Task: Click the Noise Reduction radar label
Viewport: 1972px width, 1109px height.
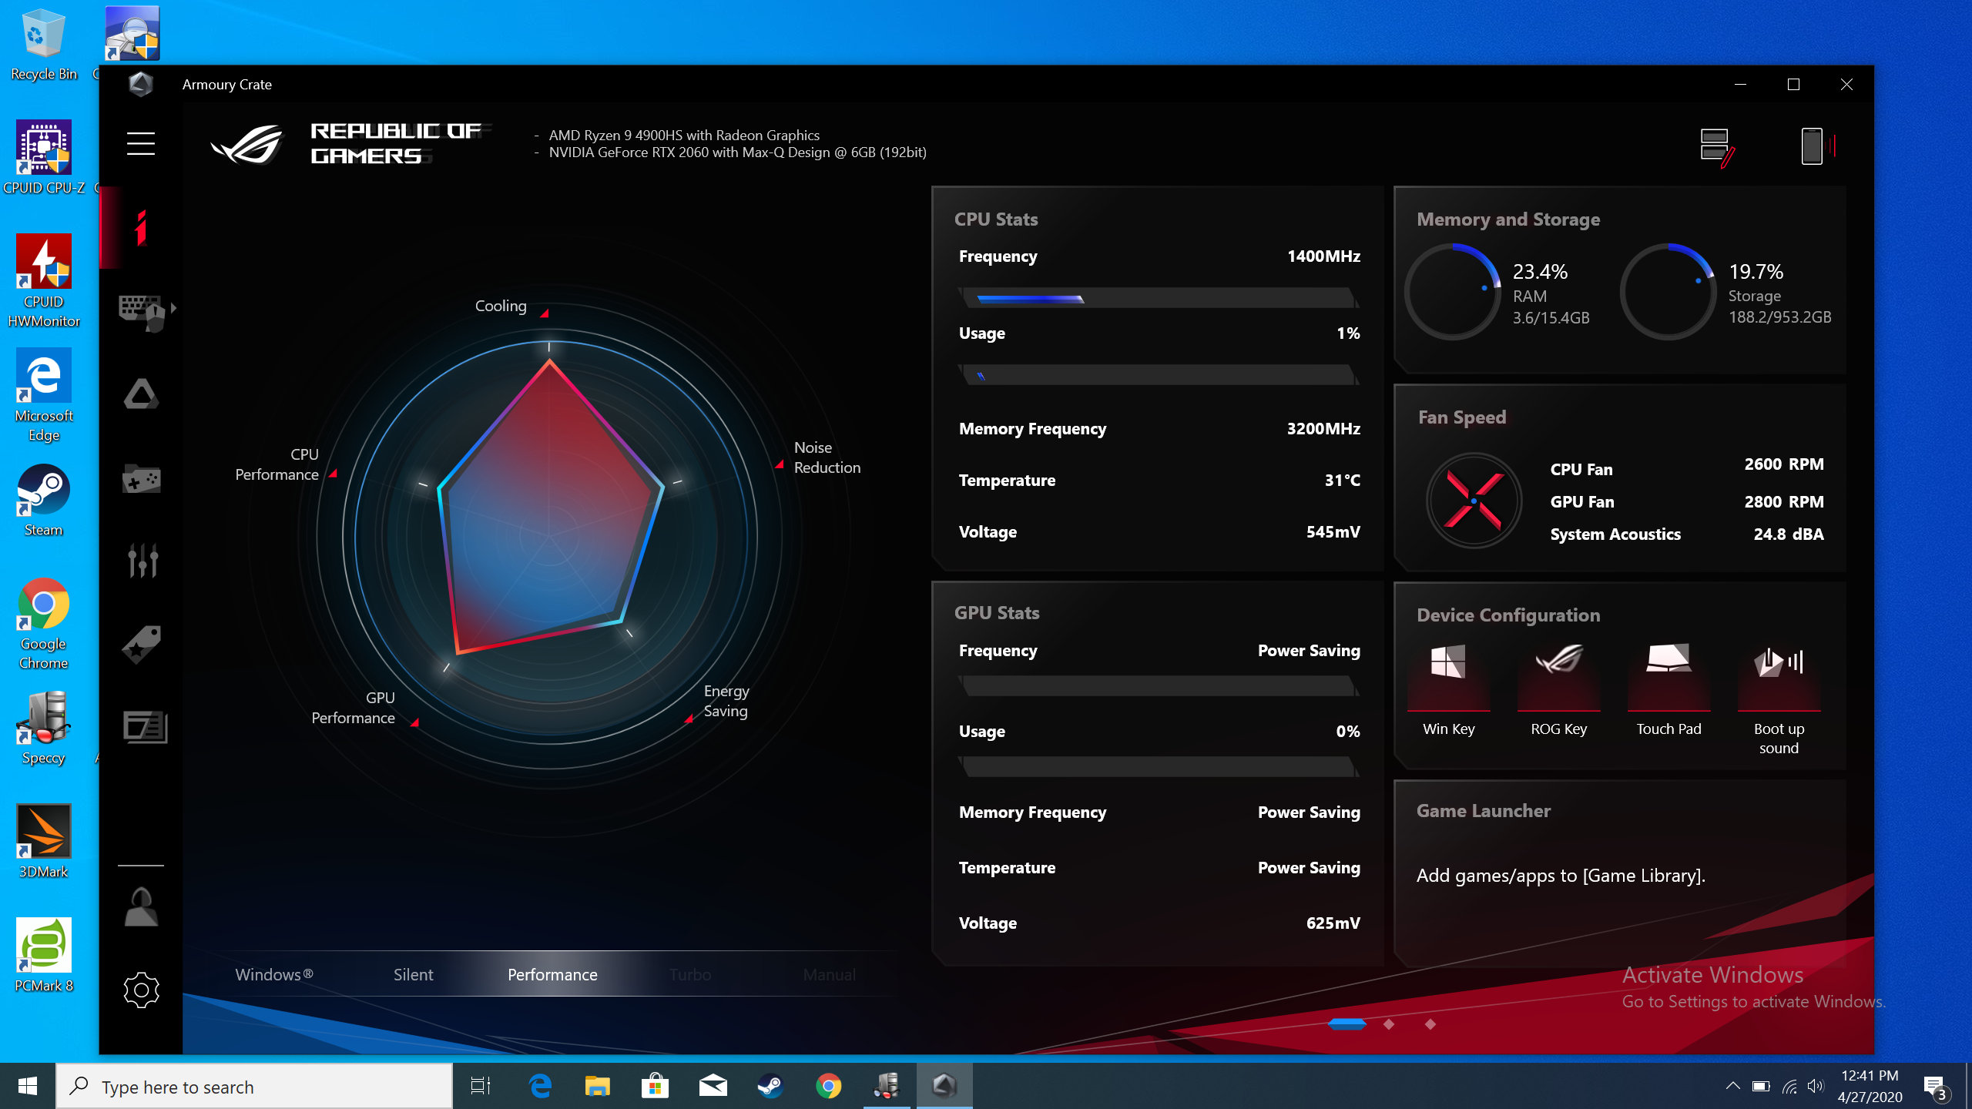Action: (827, 457)
